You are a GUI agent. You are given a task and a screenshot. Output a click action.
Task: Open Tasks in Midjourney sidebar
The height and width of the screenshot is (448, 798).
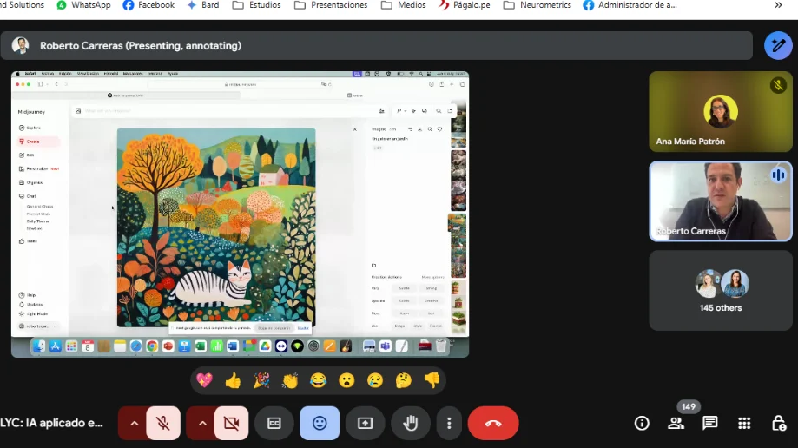click(28, 240)
